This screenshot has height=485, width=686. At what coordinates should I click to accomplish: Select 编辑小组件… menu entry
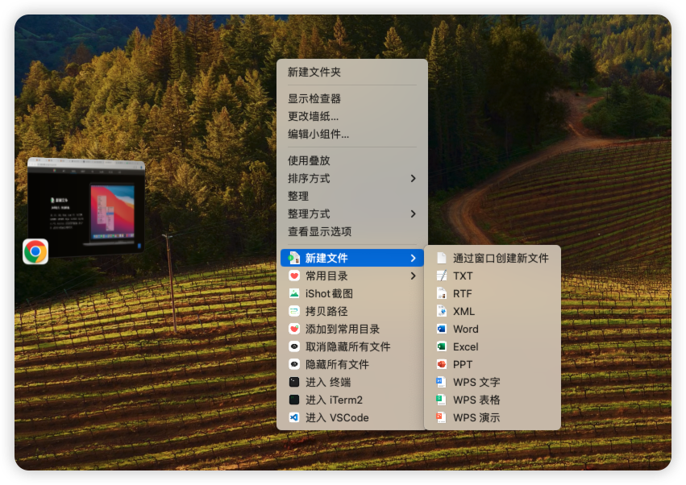(x=352, y=135)
